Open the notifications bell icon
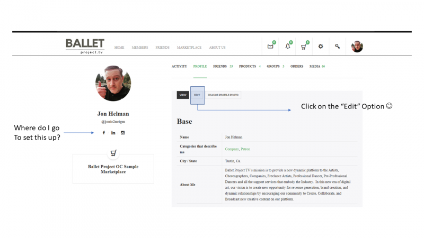This screenshot has width=424, height=238. tap(288, 47)
